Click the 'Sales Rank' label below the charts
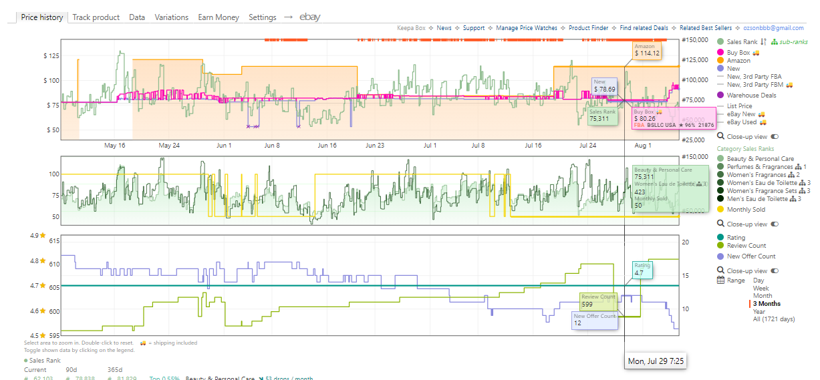Image resolution: width=820 pixels, height=380 pixels. click(x=45, y=360)
